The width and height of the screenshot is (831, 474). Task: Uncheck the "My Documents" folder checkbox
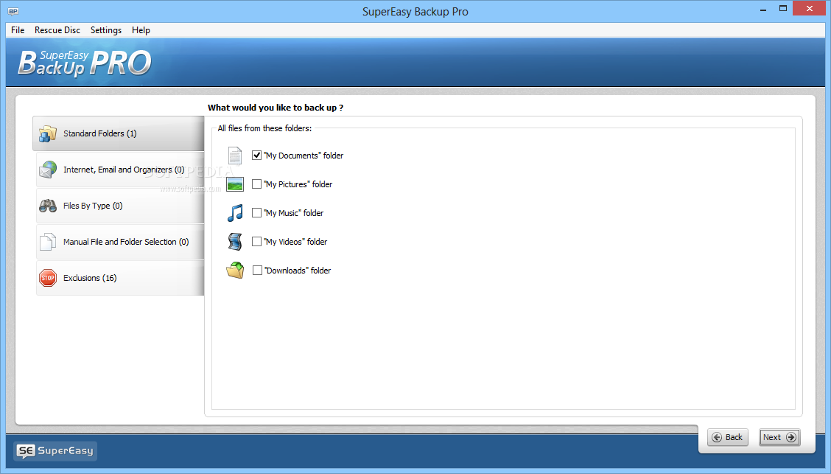256,156
